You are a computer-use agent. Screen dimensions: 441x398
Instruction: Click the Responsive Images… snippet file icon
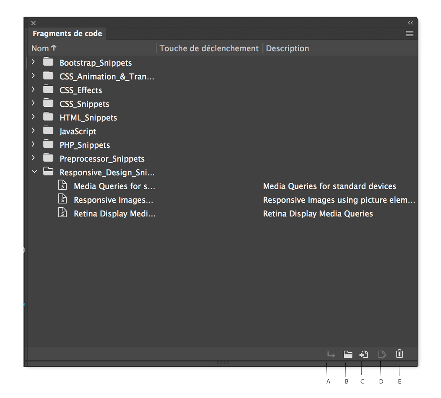coord(63,199)
